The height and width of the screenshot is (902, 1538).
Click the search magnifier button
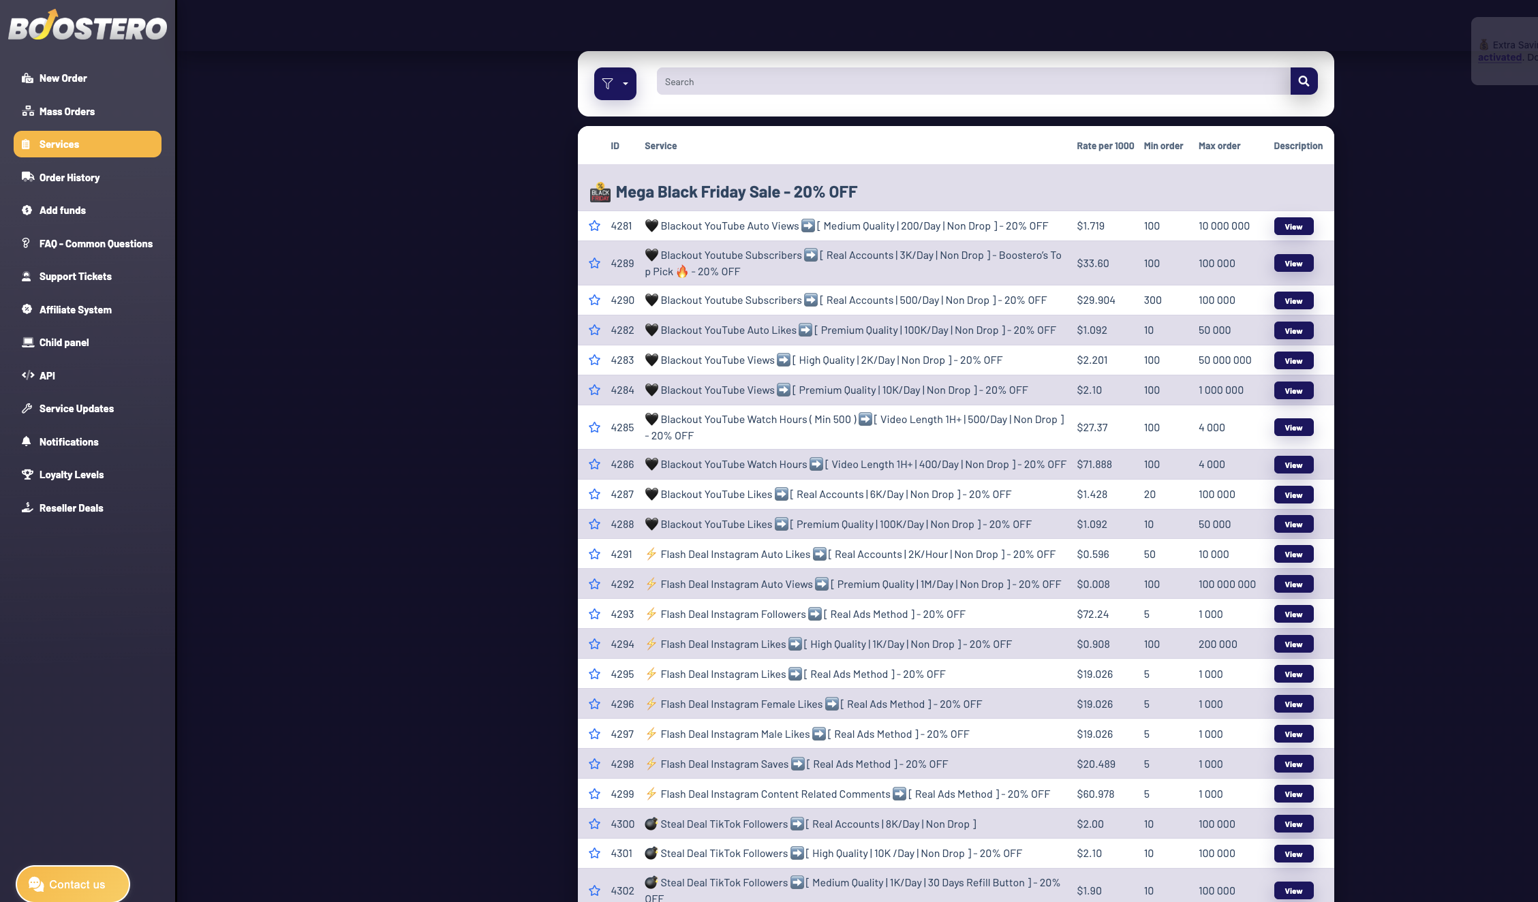(x=1304, y=81)
